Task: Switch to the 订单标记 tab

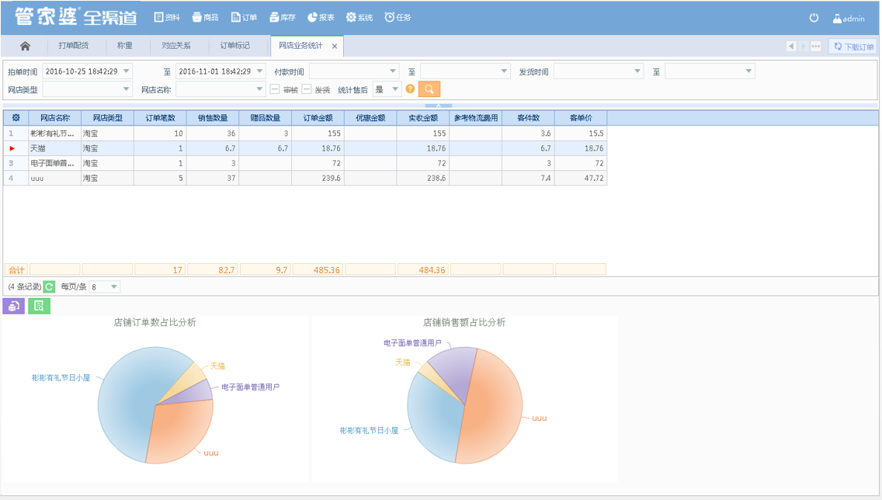Action: click(x=235, y=46)
